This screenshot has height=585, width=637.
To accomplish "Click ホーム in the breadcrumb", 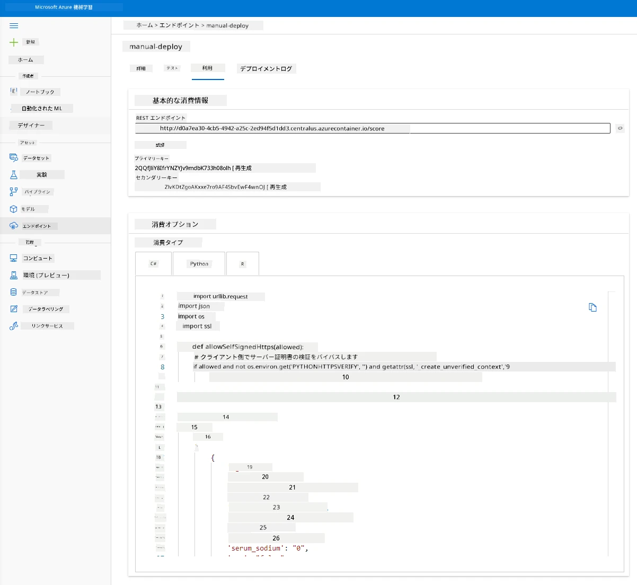I will (145, 25).
